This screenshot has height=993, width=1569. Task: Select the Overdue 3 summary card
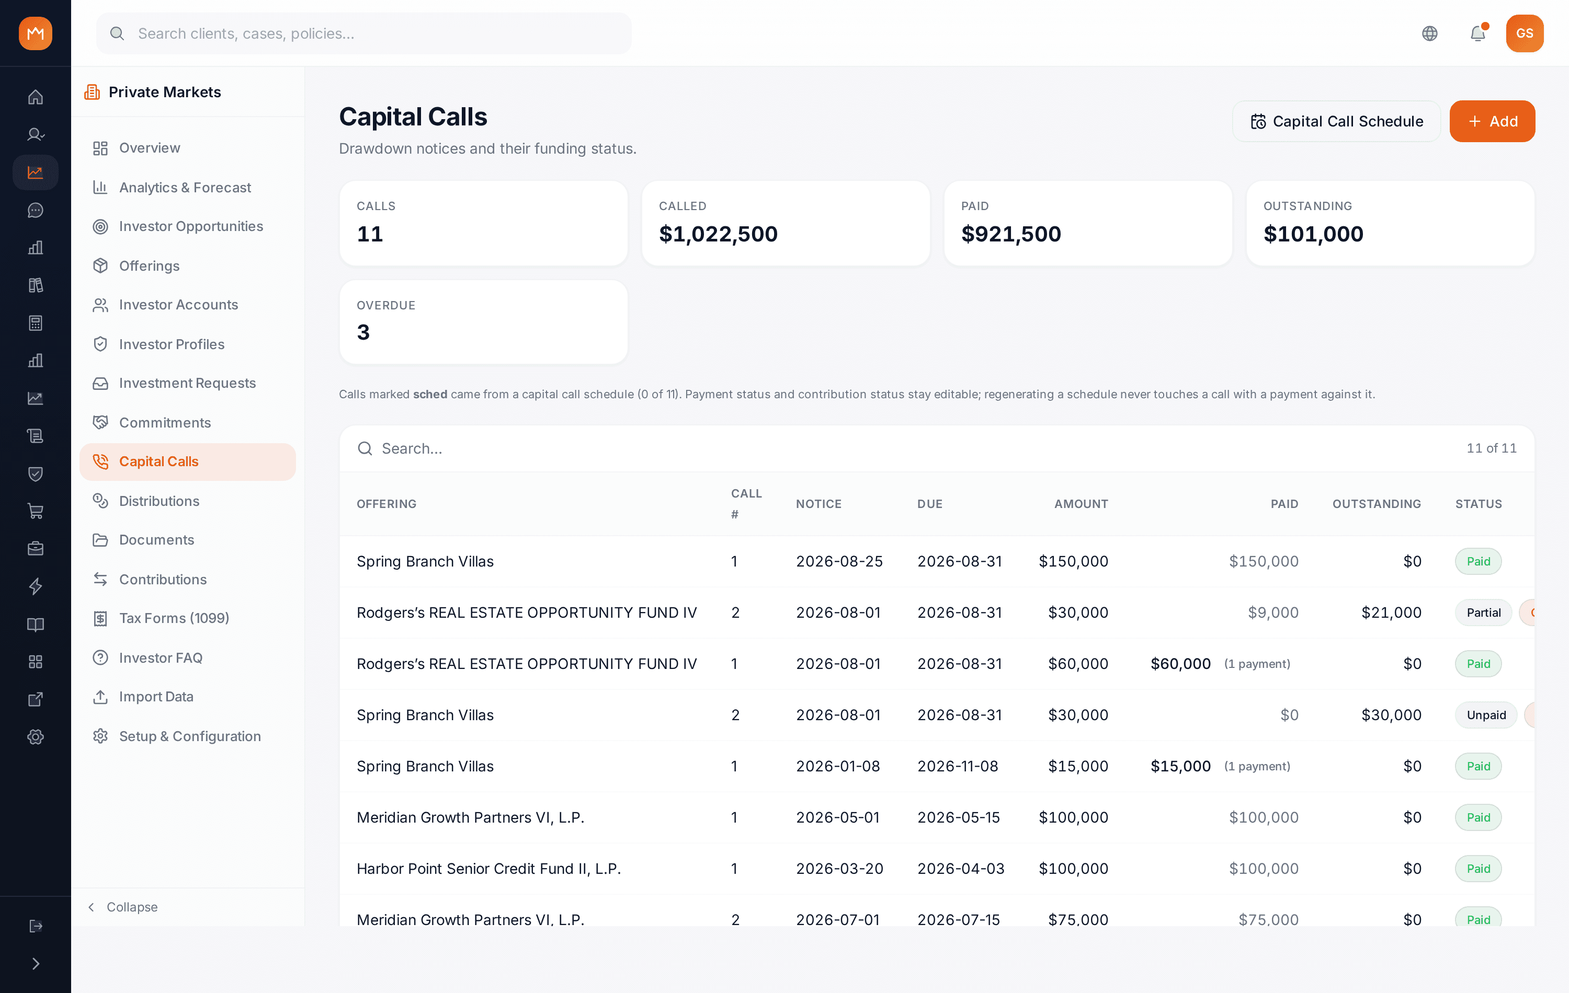483,321
